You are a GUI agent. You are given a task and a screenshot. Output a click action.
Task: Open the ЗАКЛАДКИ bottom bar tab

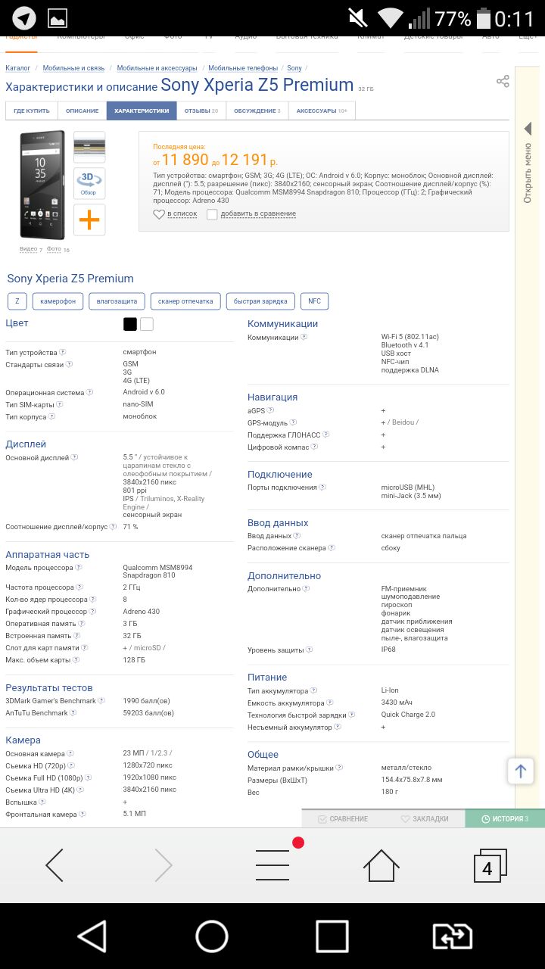coord(425,818)
